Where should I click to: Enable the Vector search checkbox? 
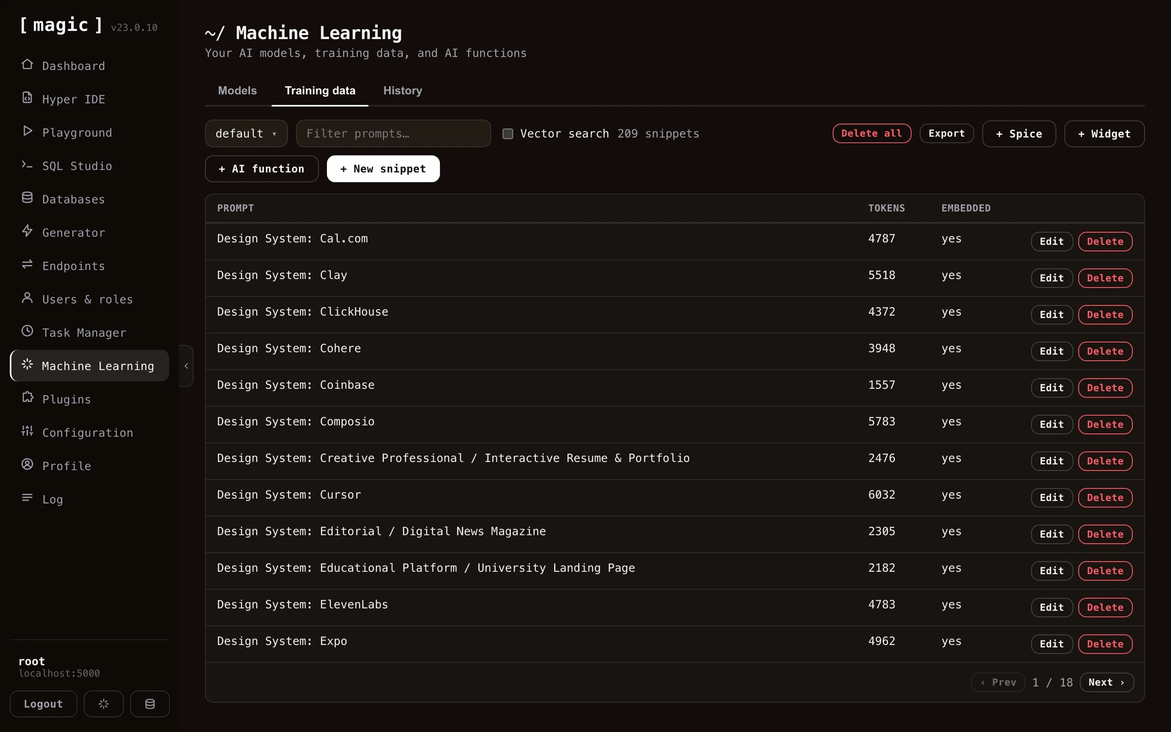click(508, 134)
